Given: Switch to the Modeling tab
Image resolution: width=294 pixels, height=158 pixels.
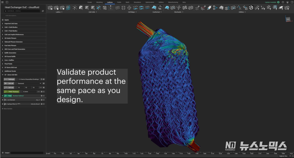Looking at the screenshot, I should [x=100, y=2].
